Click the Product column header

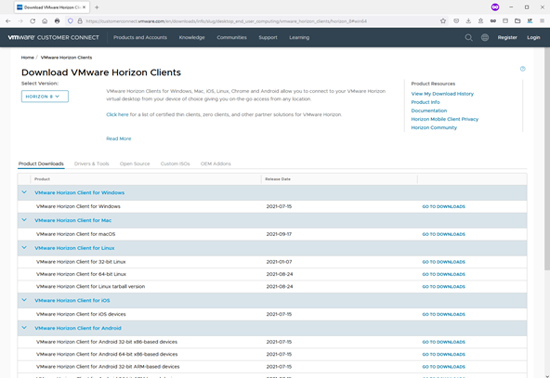point(42,179)
